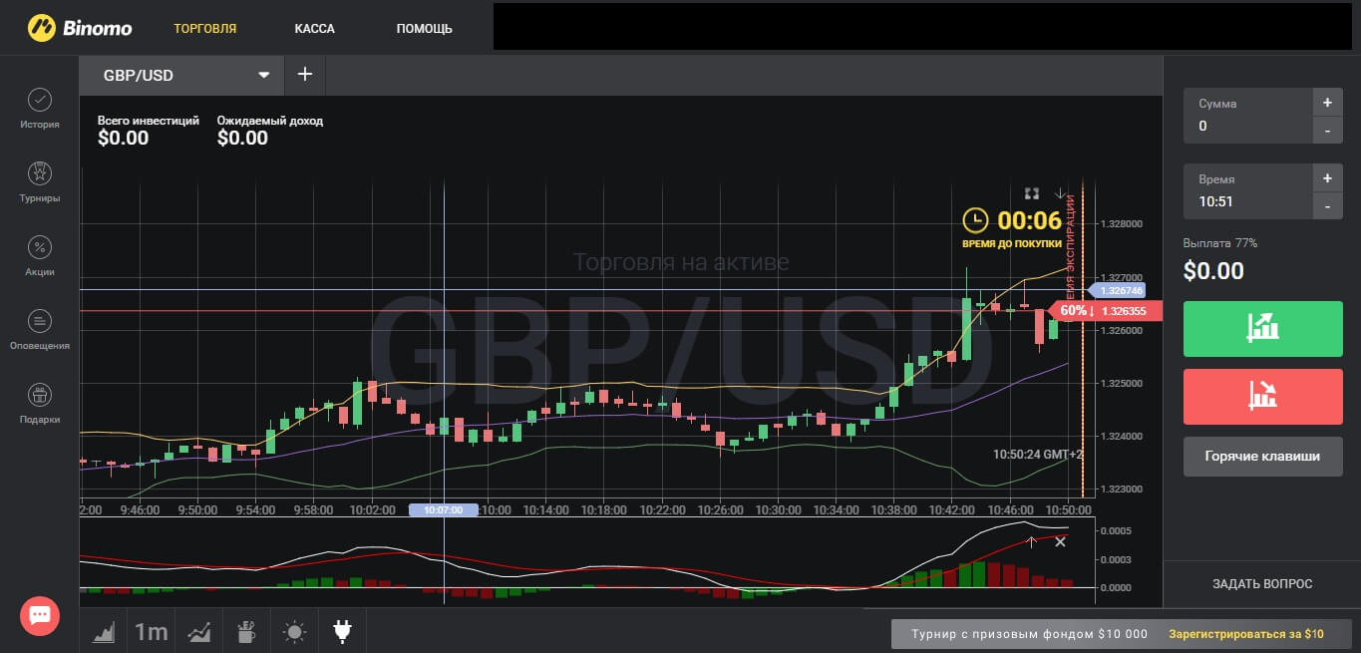Toggle fullscreen chart mode icon

[1032, 193]
